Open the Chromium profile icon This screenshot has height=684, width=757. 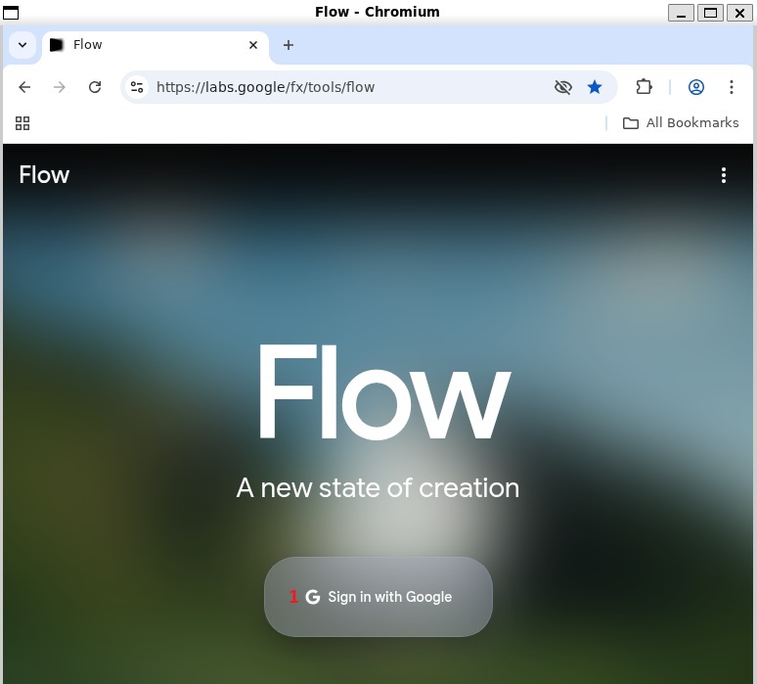pos(696,87)
